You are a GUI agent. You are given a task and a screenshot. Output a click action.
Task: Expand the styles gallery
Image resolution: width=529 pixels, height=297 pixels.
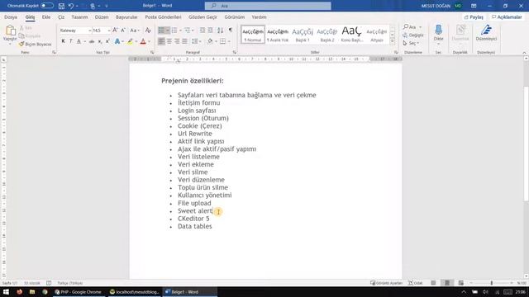pos(392,41)
